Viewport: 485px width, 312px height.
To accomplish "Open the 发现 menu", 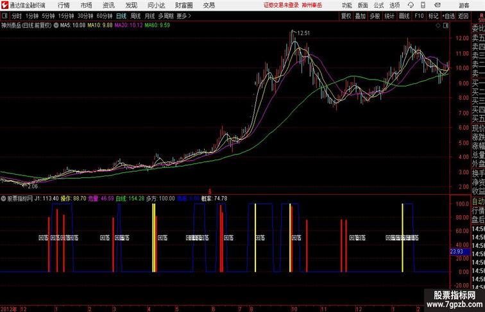I will point(131,5).
